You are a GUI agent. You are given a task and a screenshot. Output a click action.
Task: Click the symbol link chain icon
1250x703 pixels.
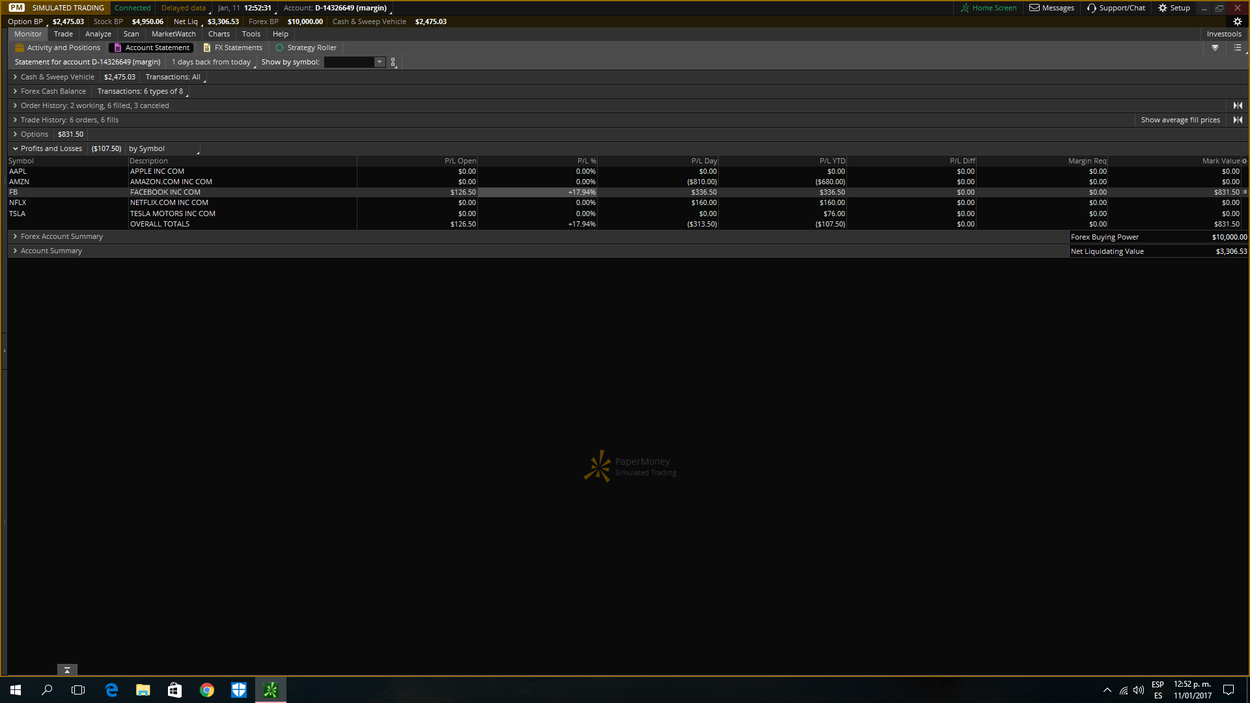[x=393, y=62]
